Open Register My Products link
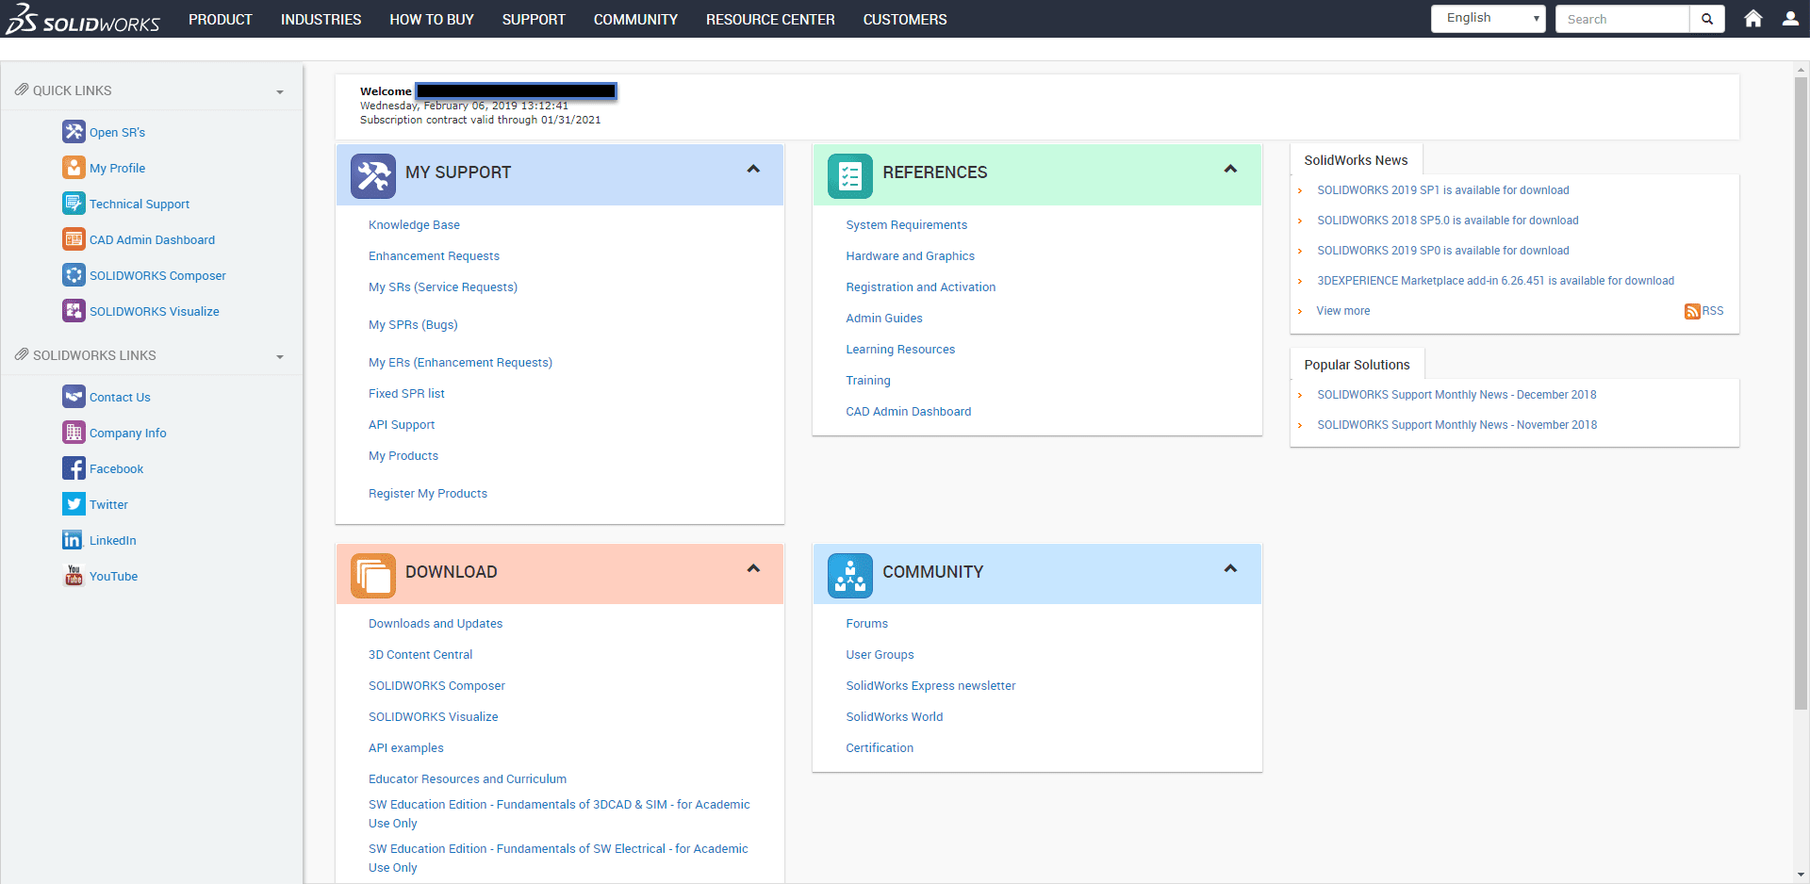Screen dimensions: 1810x884 (x=428, y=494)
